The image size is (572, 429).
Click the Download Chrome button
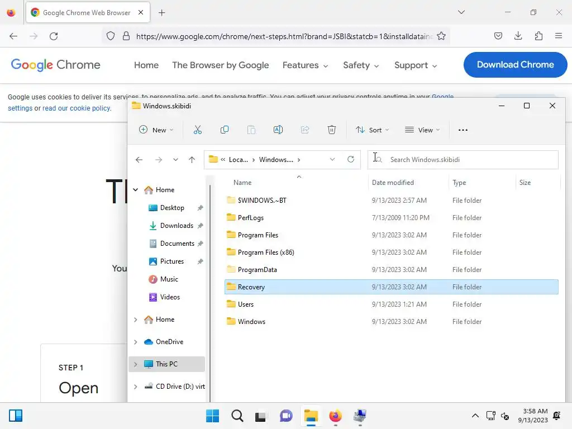pyautogui.click(x=515, y=65)
